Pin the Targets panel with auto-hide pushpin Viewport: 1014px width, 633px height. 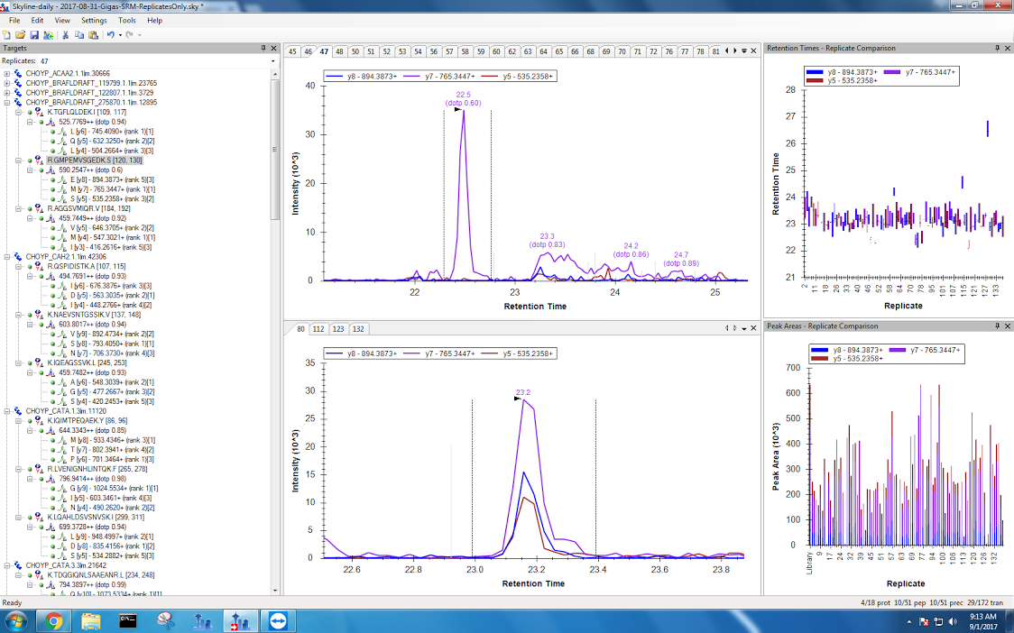pos(263,48)
